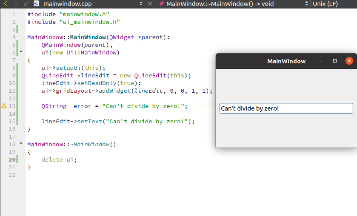Collapse the constructor fold arrow at line 6
This screenshot has height=216, width=357.
[x=21, y=52]
